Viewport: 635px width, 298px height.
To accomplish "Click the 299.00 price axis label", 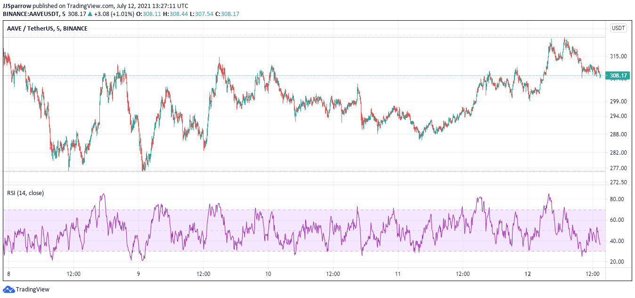I will 618,101.
